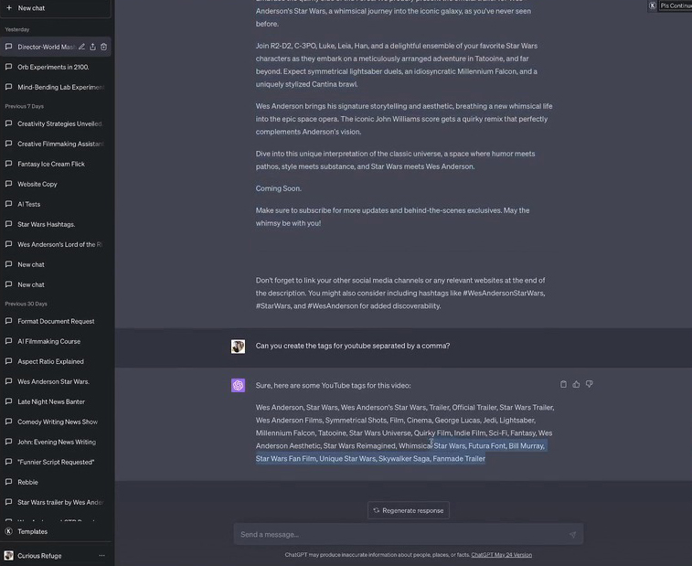Click the send message arrow icon
692x566 pixels.
[x=572, y=534]
